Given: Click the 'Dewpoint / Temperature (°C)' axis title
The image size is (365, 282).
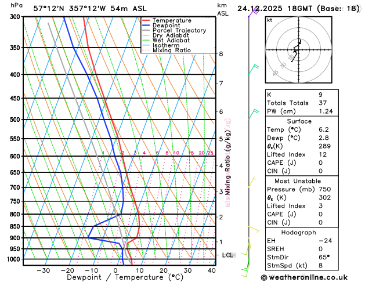Looking at the screenshot, I should tap(125, 277).
